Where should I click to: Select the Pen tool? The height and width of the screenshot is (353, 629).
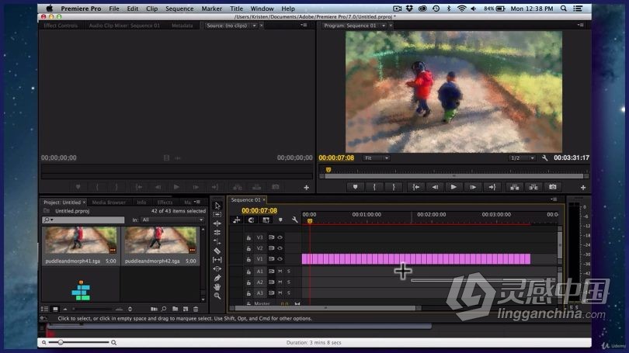[x=217, y=278]
